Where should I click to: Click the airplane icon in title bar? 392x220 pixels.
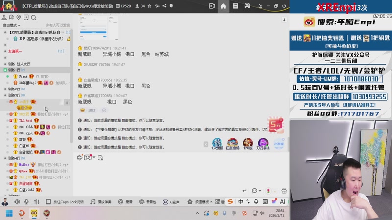pos(157,6)
